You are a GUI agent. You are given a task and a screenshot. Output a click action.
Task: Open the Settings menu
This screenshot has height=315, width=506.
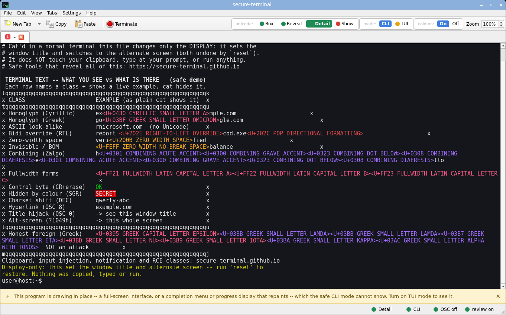(71, 13)
